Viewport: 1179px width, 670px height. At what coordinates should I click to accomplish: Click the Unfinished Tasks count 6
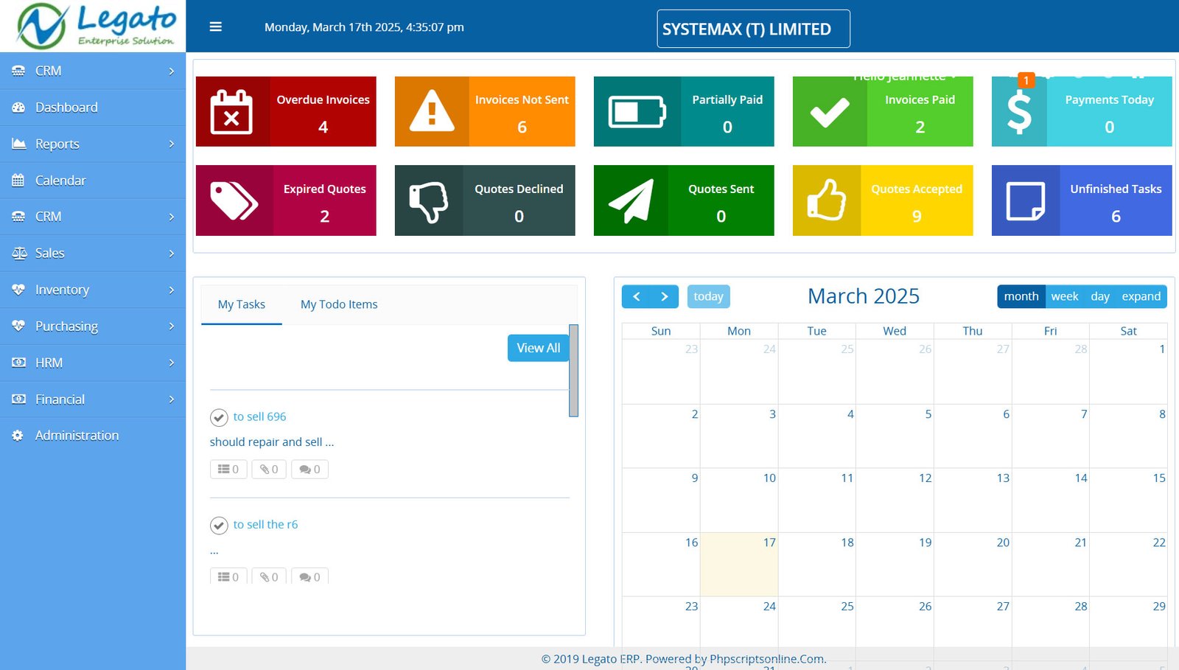click(1116, 216)
